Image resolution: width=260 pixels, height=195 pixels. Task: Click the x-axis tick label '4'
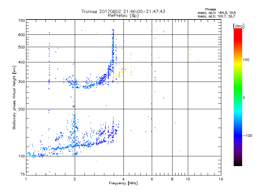pyautogui.click(x=123, y=179)
